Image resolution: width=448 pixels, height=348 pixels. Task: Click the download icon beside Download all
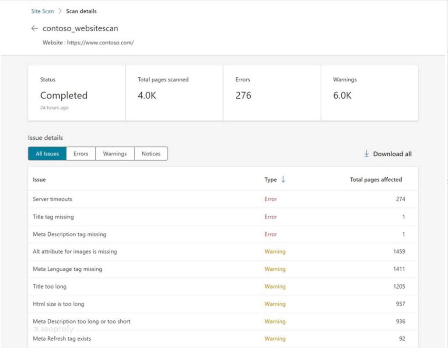(x=367, y=154)
